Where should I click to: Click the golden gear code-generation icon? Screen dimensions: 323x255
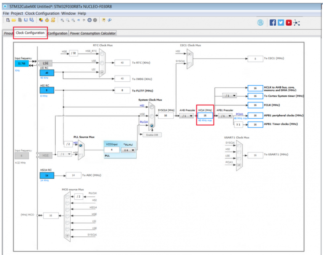click(x=47, y=20)
